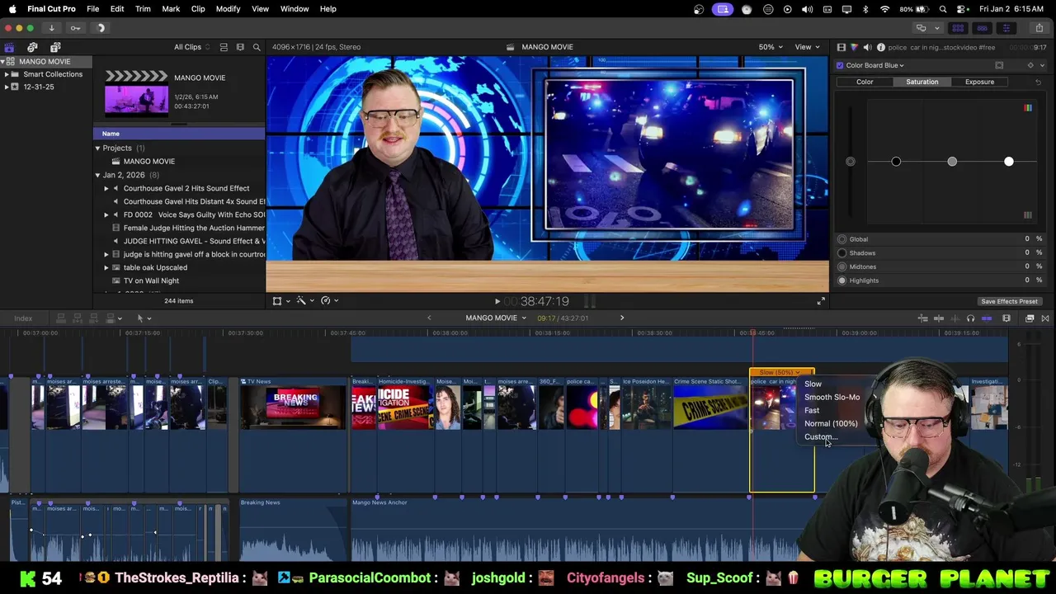Click the keyframe diamond in color inspector
Image resolution: width=1056 pixels, height=594 pixels.
pos(1030,65)
